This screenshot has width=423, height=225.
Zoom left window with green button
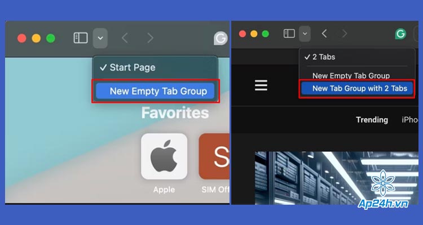pos(51,38)
